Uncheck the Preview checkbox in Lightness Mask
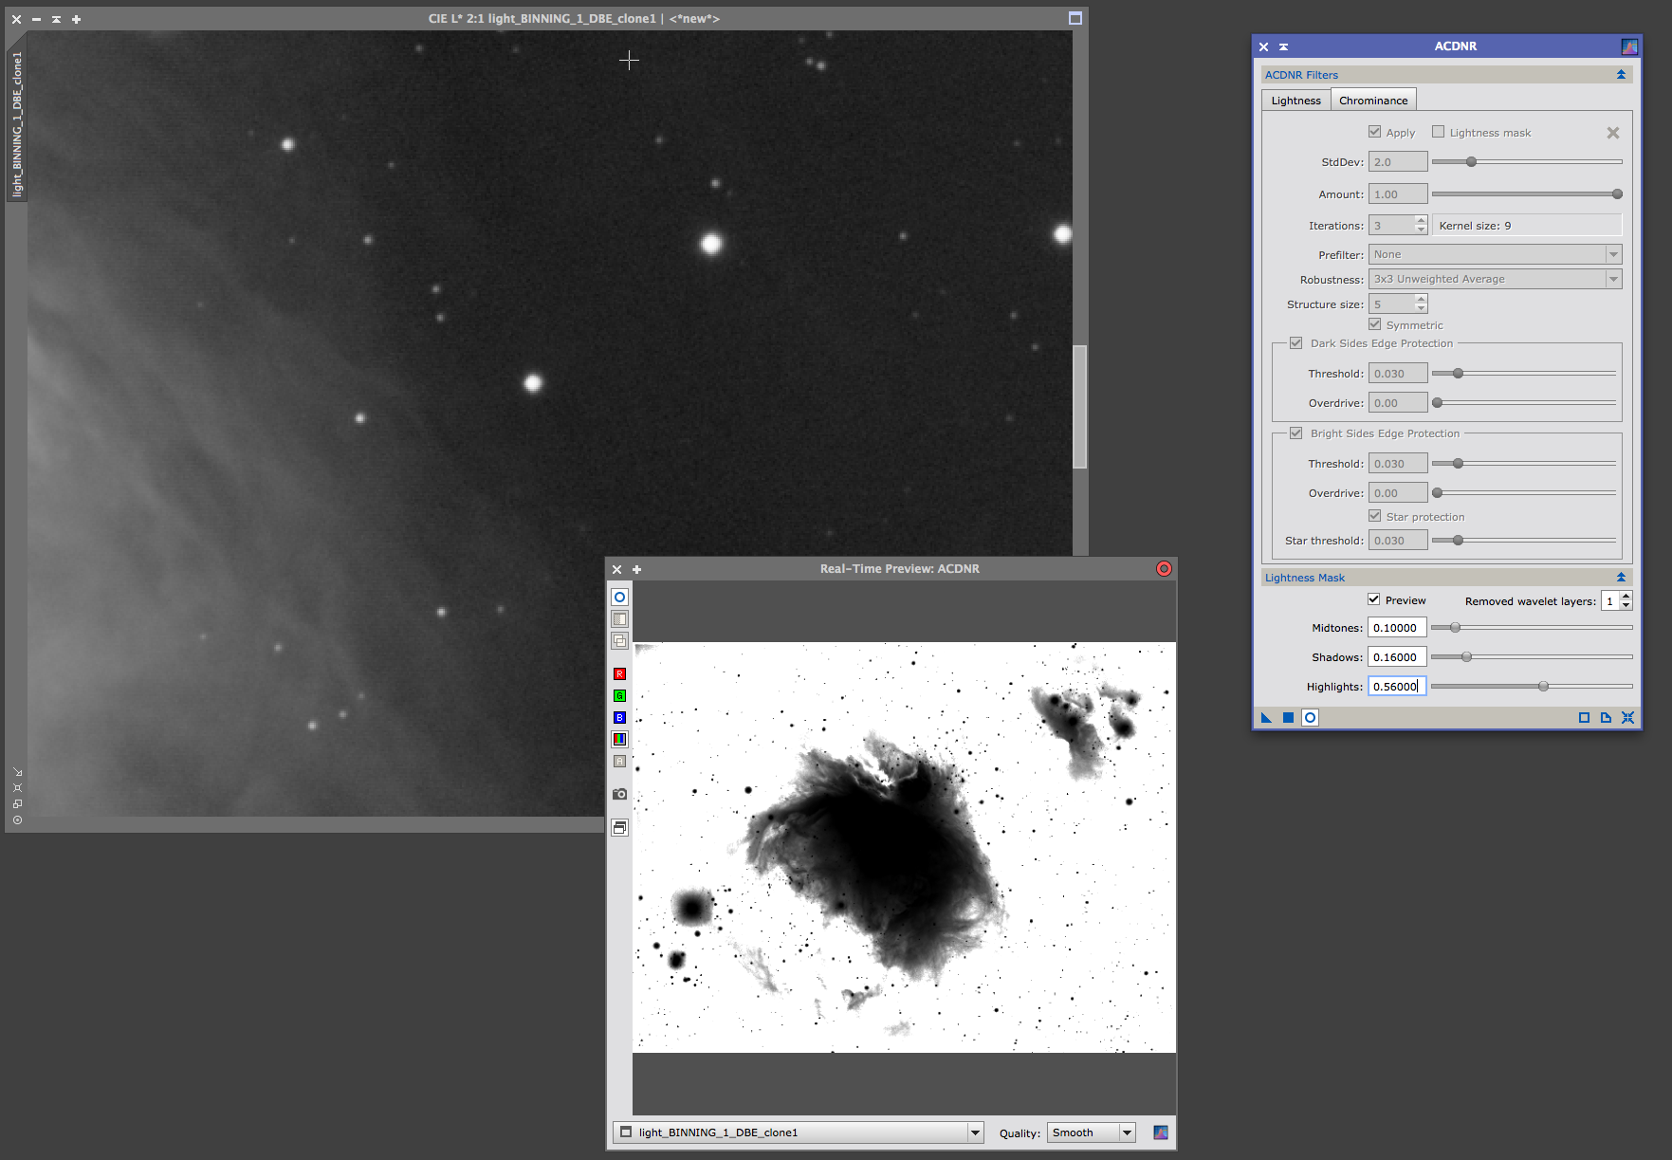 1373,599
